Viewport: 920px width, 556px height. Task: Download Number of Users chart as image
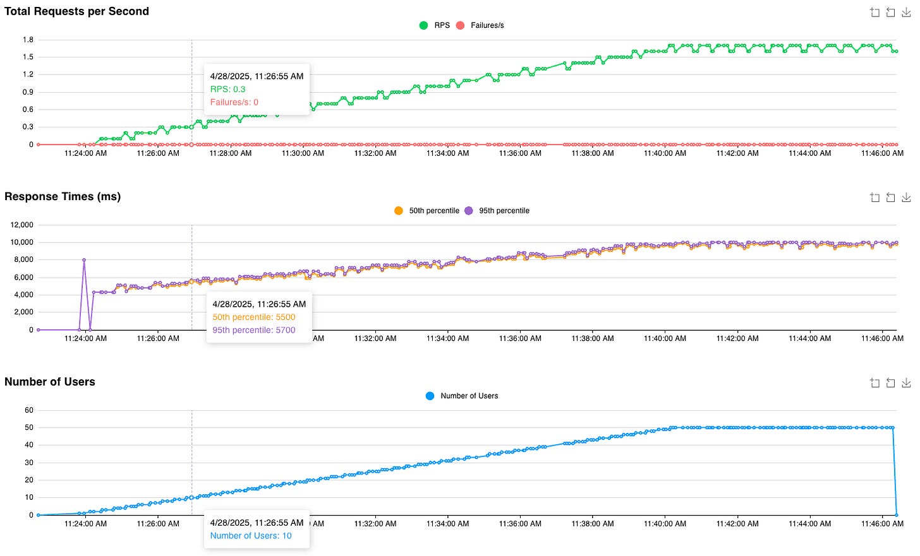[906, 383]
